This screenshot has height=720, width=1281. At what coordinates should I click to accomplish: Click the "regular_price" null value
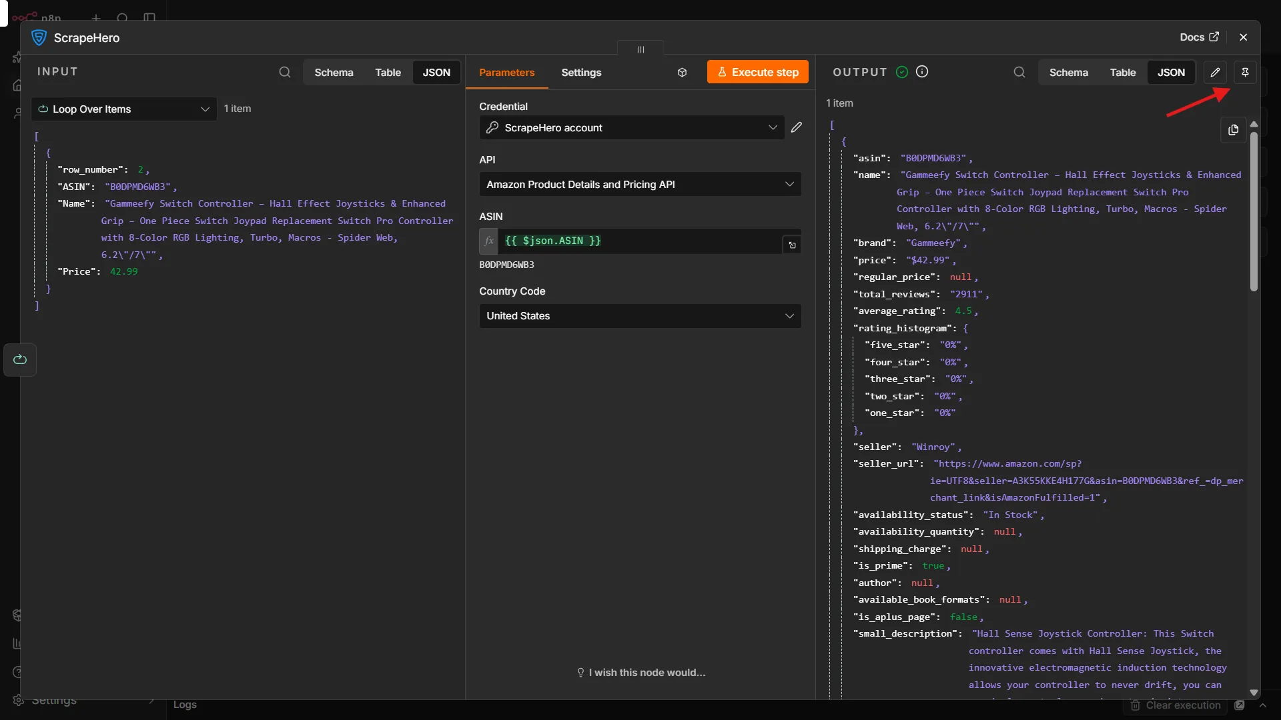961,277
